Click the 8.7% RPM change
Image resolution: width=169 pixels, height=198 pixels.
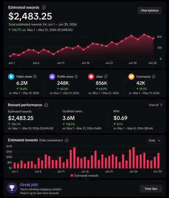point(118,124)
